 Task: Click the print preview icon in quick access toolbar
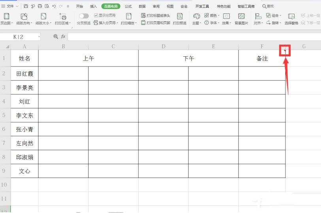(47, 6)
